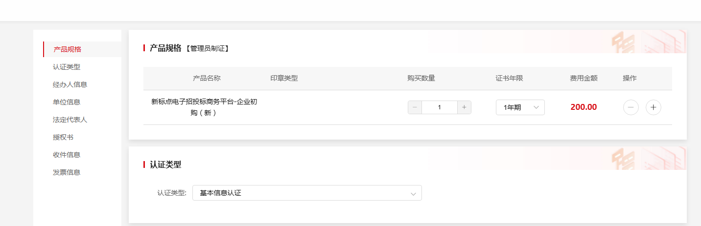
Task: Select 授权书 sidebar entry
Action: click(63, 137)
